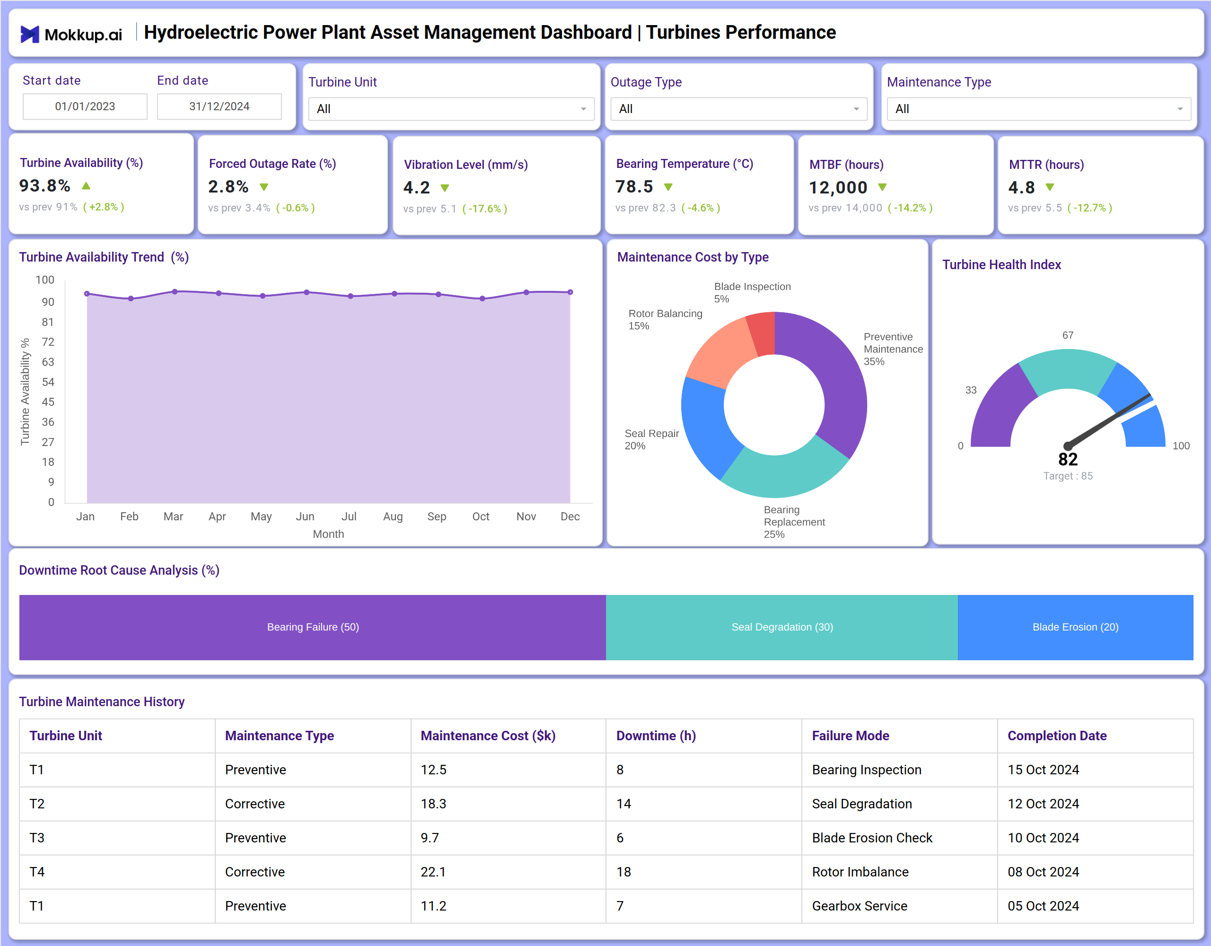Open the Outage Type dropdown

[738, 109]
